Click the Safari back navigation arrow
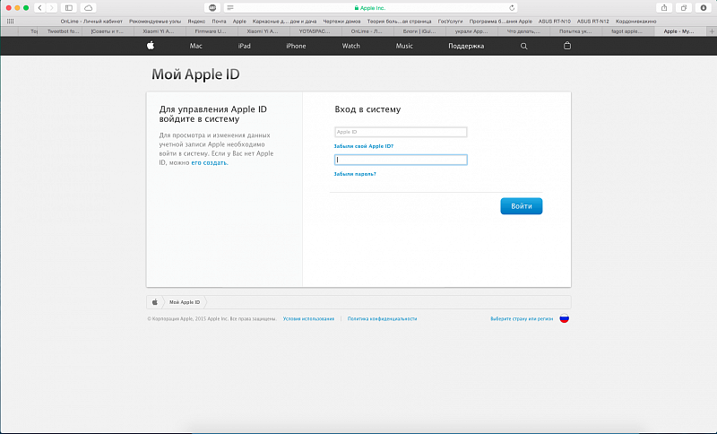 coord(39,7)
